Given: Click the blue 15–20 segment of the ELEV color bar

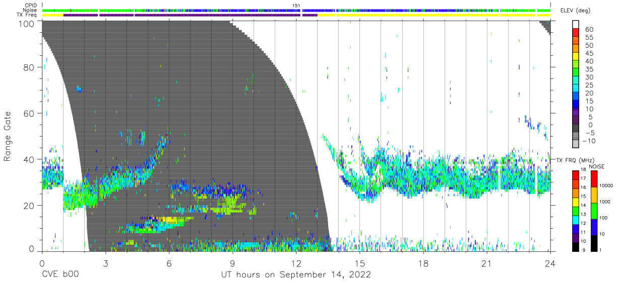Looking at the screenshot, I should pyautogui.click(x=576, y=97).
